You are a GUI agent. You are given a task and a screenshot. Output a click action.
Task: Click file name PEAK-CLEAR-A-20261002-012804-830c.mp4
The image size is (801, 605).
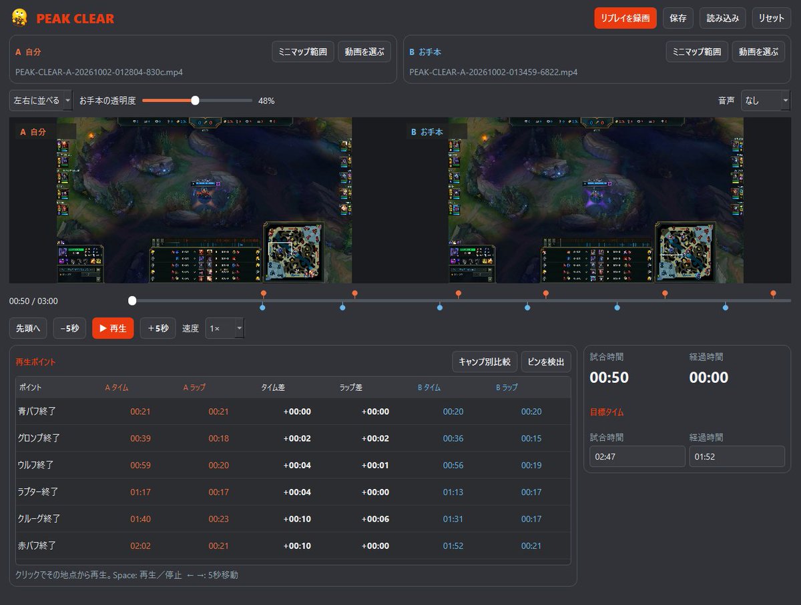[99, 72]
